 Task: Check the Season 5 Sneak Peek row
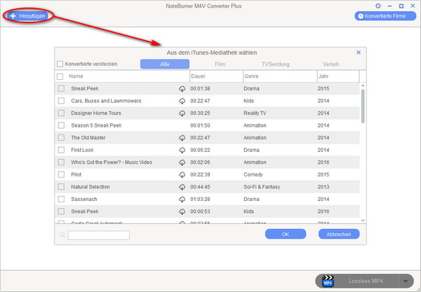61,125
